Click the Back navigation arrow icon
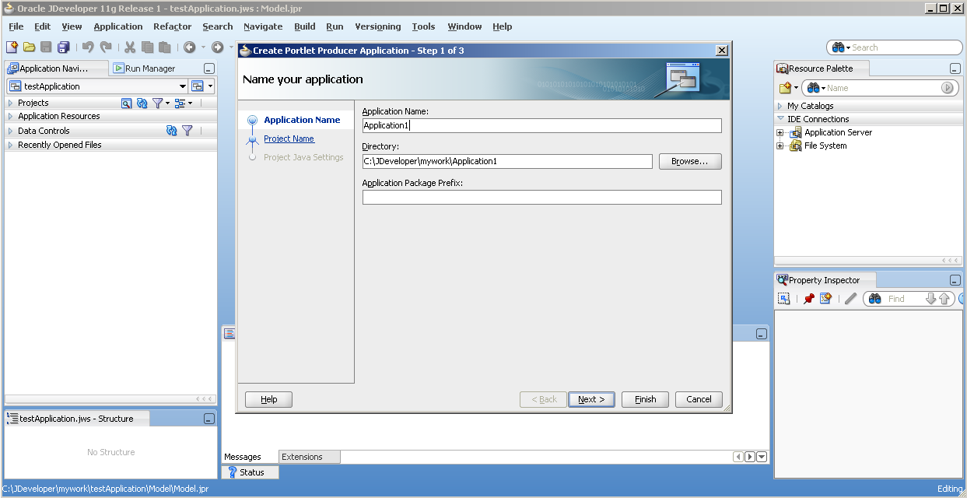The height and width of the screenshot is (498, 967). pyautogui.click(x=189, y=47)
